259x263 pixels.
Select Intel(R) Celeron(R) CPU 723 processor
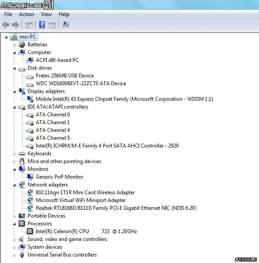pyautogui.click(x=86, y=231)
